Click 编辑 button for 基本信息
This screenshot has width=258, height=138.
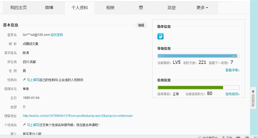pyautogui.click(x=141, y=25)
